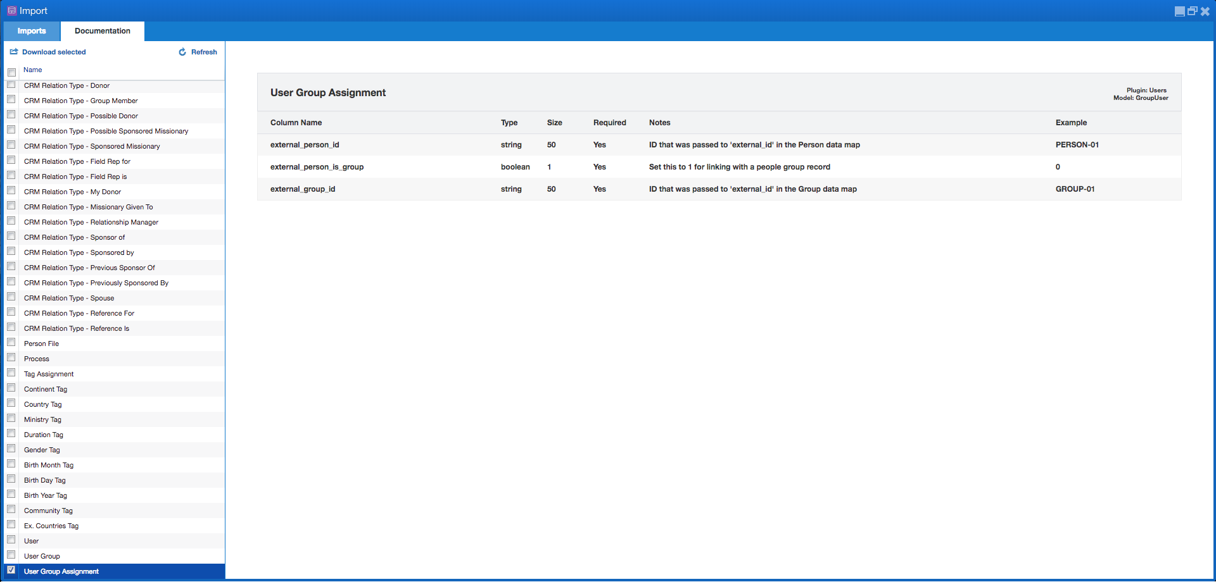Check the User Group checkbox
1216x582 pixels.
[x=11, y=555]
